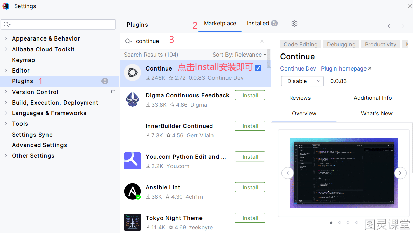Screen dimensions: 413x233
Task: Expand the Tools settings node
Action: (6, 124)
